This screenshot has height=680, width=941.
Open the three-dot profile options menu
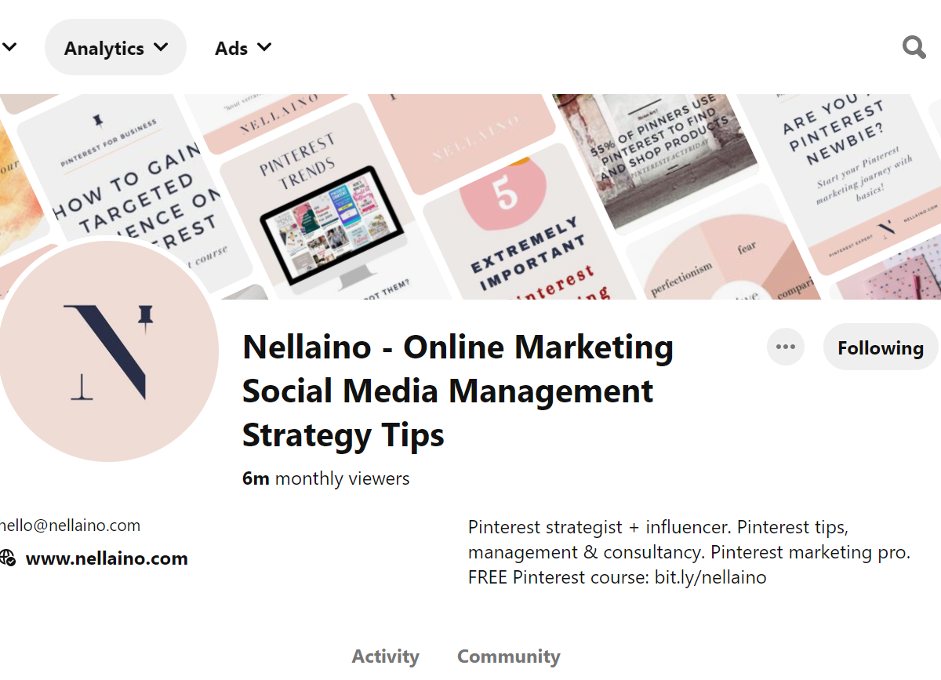point(786,347)
